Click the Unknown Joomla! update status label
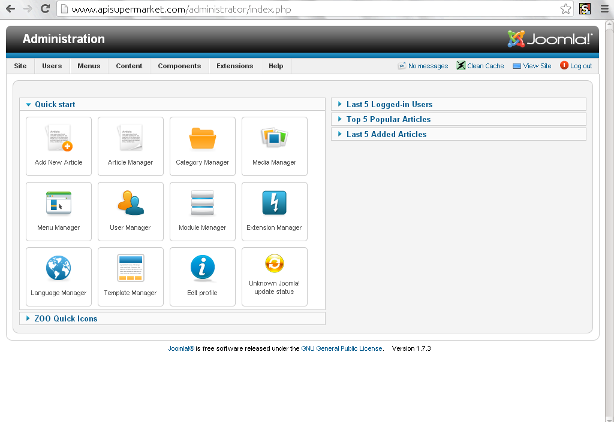 (x=275, y=287)
